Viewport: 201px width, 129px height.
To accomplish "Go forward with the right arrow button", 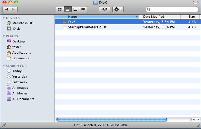I will pyautogui.click(x=14, y=9).
